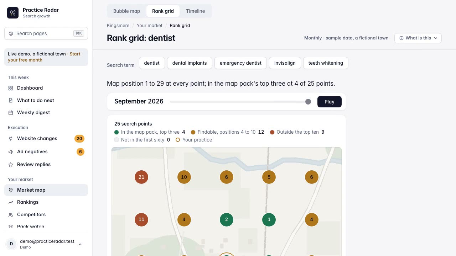The image size is (456, 256).
Task: Click the Outside the top ten legend dot
Action: [272, 132]
